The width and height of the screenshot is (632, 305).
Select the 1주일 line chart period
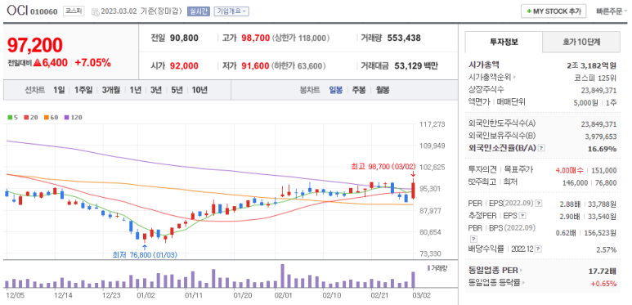83,90
